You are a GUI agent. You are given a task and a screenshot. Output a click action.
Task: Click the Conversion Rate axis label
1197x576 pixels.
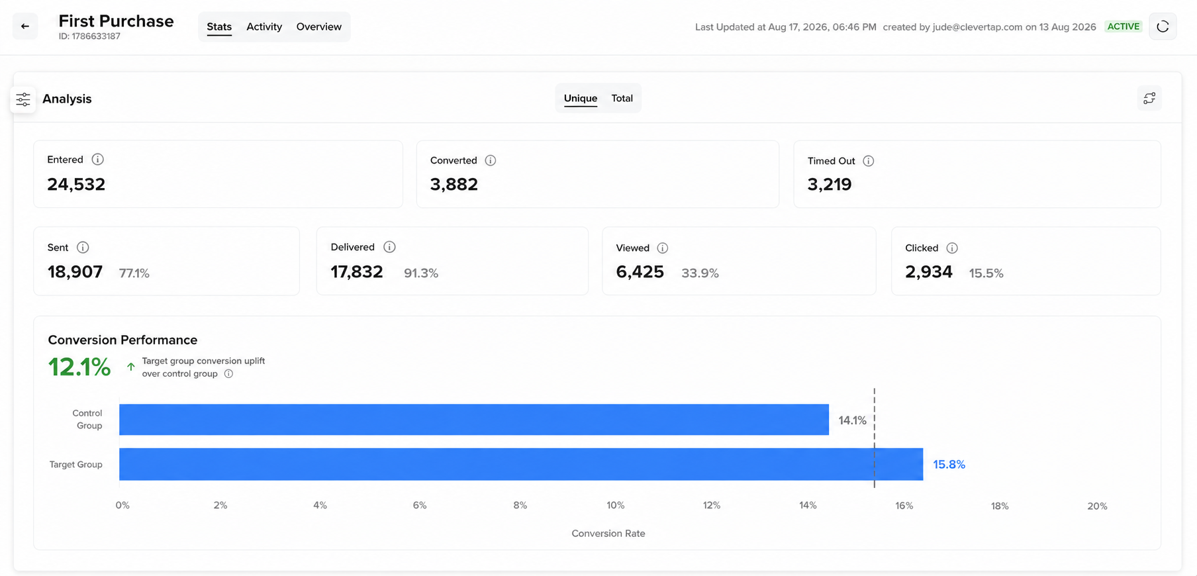[608, 534]
